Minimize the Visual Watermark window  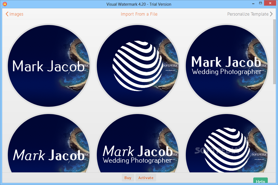[x=253, y=3]
